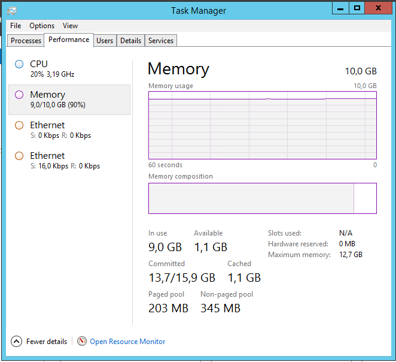
Task: Maximize the Task Manager window
Action: pyautogui.click(x=357, y=8)
